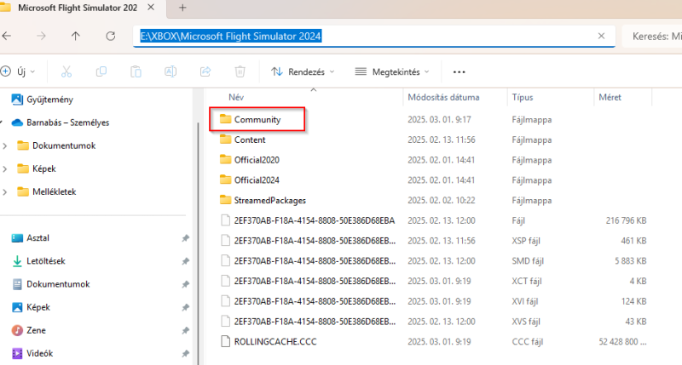
Task: Click the address bar path field
Action: click(x=374, y=36)
